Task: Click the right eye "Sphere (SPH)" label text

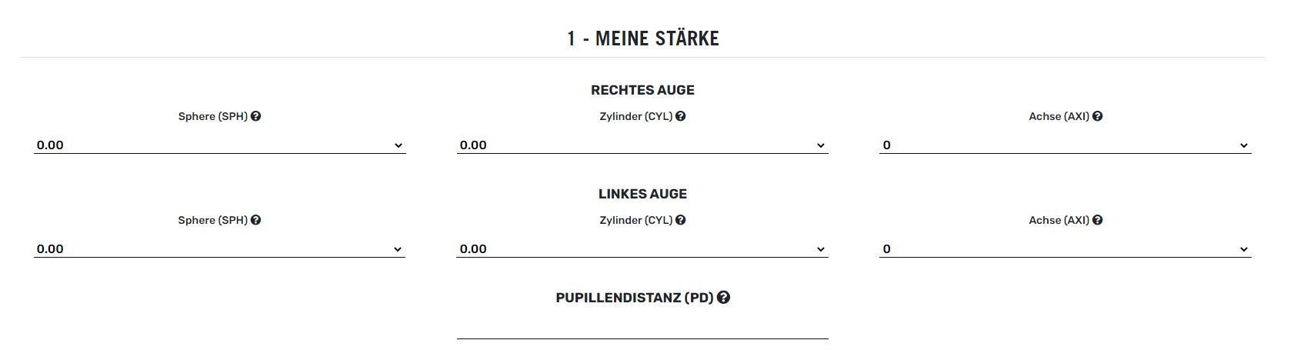Action: click(x=213, y=116)
